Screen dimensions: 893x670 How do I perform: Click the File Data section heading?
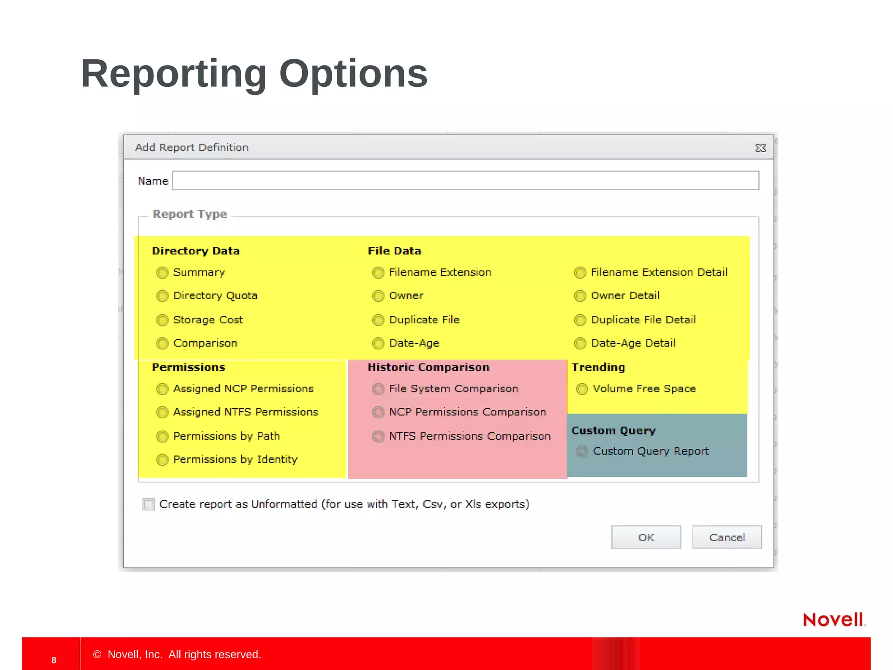click(x=394, y=251)
